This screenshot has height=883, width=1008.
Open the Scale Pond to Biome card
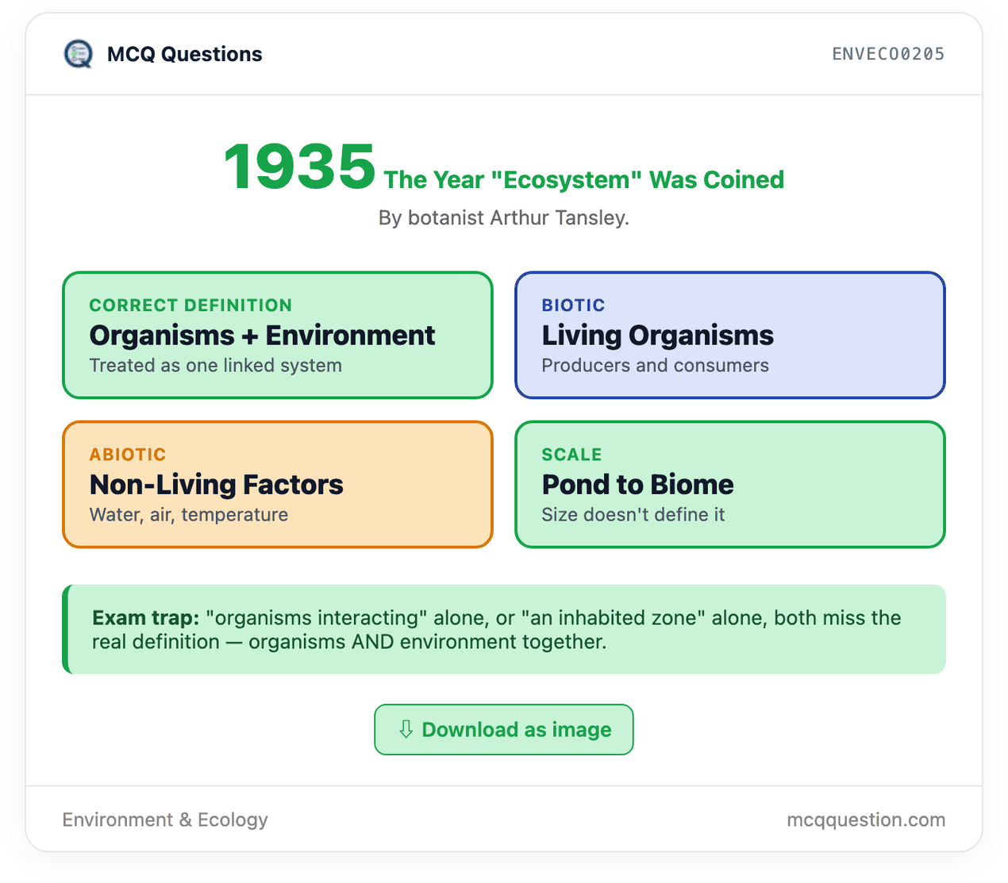pos(730,484)
